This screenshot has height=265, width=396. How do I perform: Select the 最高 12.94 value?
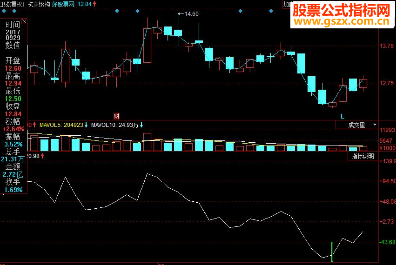pos(13,84)
